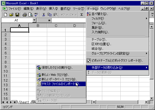Screen dimensions: 155x110
Task: Click the Excel icon in title bar
Action: tap(4, 3)
